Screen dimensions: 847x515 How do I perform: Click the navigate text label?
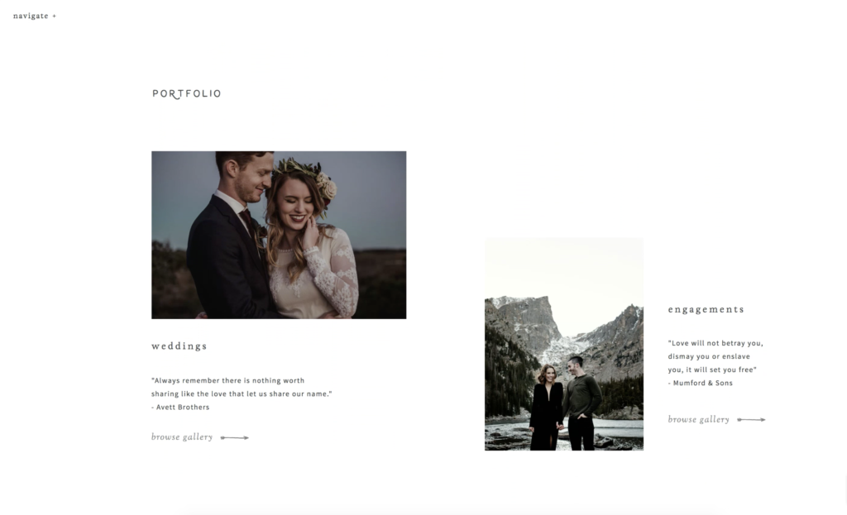tap(31, 17)
